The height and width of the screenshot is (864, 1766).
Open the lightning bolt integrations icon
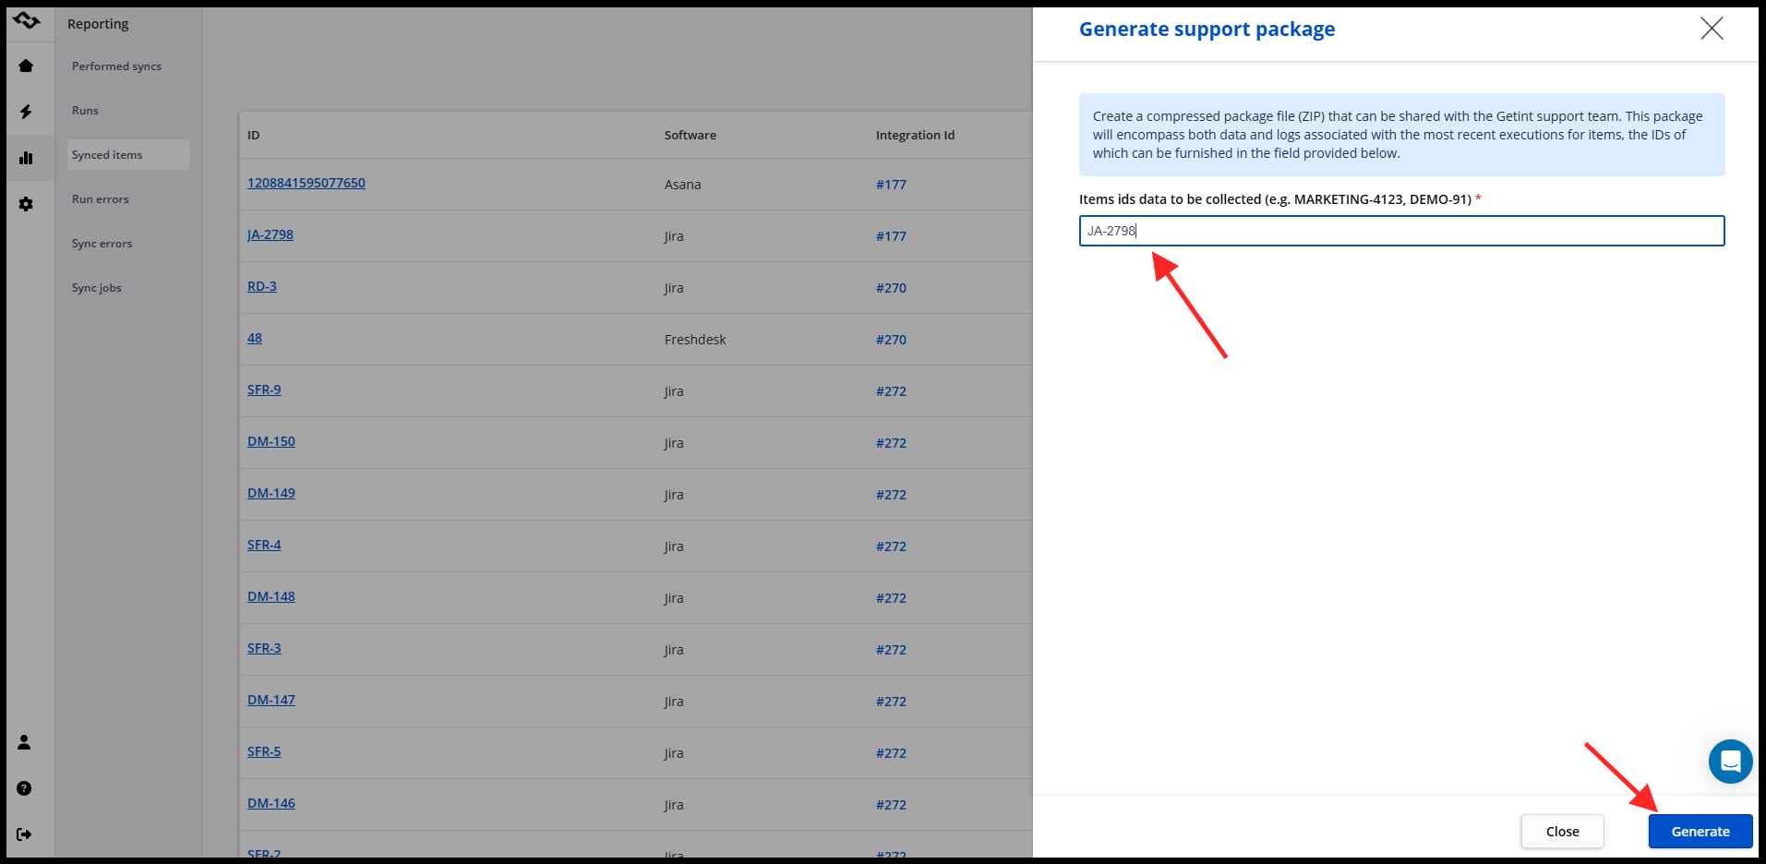26,112
